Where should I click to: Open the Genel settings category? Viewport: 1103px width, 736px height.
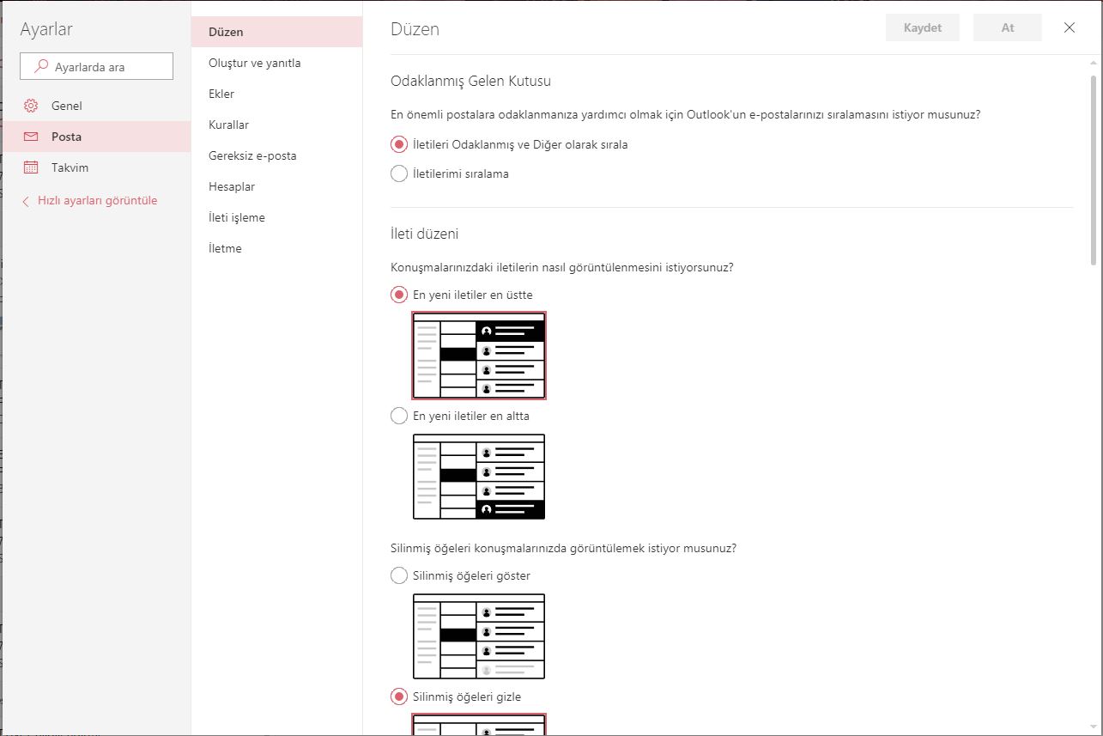click(96, 106)
